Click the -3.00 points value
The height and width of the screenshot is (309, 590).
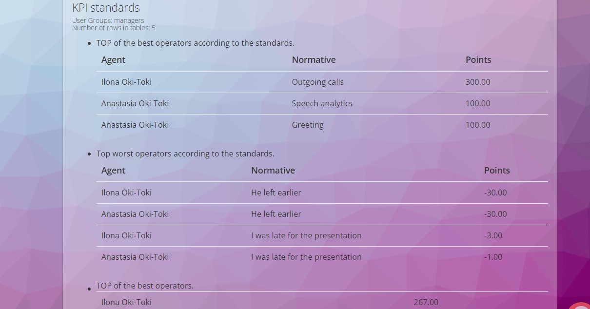pyautogui.click(x=493, y=235)
